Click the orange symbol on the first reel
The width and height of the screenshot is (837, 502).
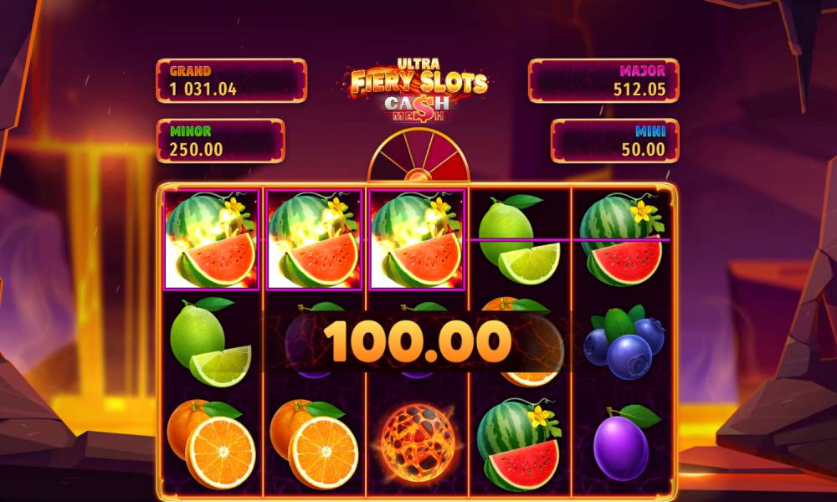click(212, 443)
